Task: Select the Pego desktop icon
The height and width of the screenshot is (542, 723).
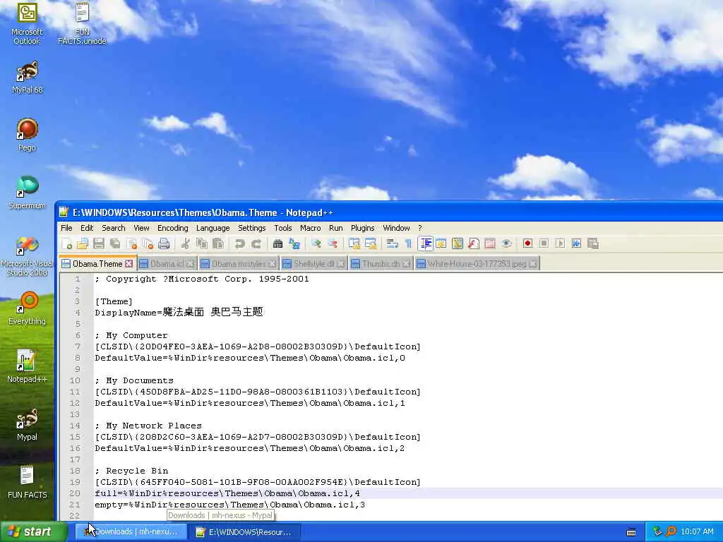Action: tap(28, 135)
